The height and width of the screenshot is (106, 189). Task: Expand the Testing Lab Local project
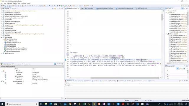click(x=1, y=53)
